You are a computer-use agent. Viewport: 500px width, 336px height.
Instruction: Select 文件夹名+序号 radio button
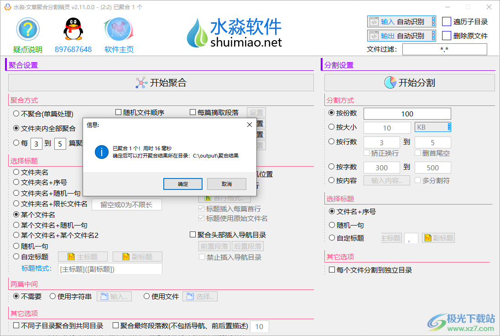tap(16, 182)
